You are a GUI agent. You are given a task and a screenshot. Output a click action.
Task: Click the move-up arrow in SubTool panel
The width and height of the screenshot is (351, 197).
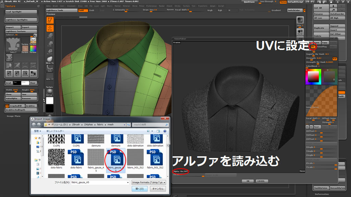click(333, 6)
